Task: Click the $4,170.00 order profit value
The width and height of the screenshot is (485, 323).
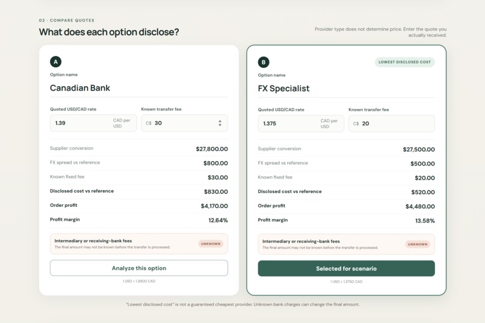Action: pyautogui.click(x=214, y=206)
